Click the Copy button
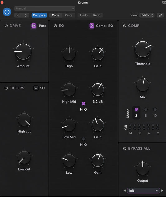The image size is (166, 197). 55,15
